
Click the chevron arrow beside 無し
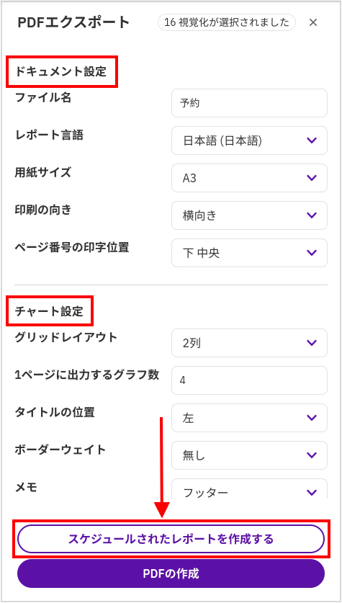click(x=312, y=455)
